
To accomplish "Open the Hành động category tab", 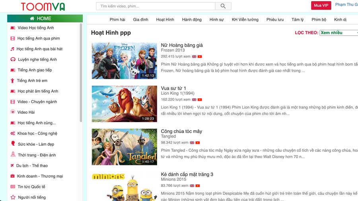I will (192, 19).
